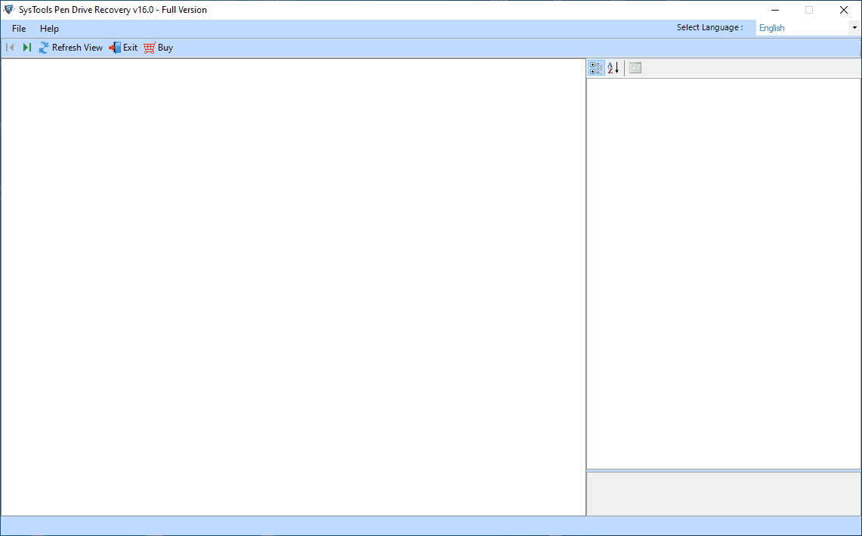This screenshot has height=536, width=862.
Task: Click English in the language box
Action: [772, 28]
